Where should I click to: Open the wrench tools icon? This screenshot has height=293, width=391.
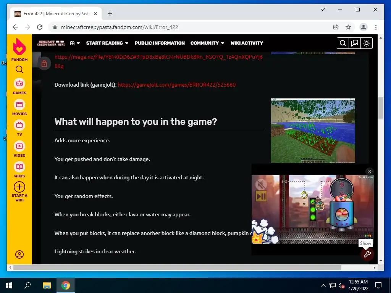[367, 254]
